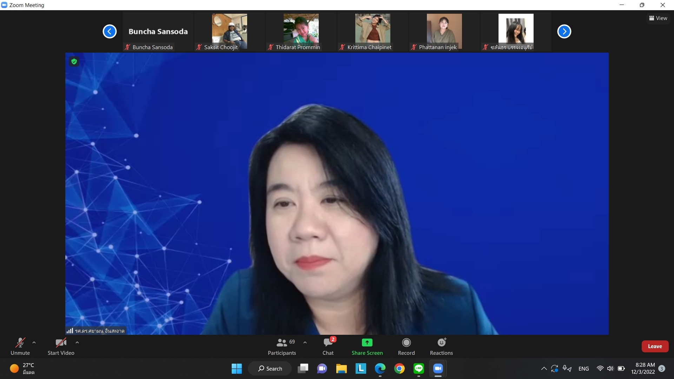The width and height of the screenshot is (674, 379).
Task: Click the red Leave button
Action: 655,346
